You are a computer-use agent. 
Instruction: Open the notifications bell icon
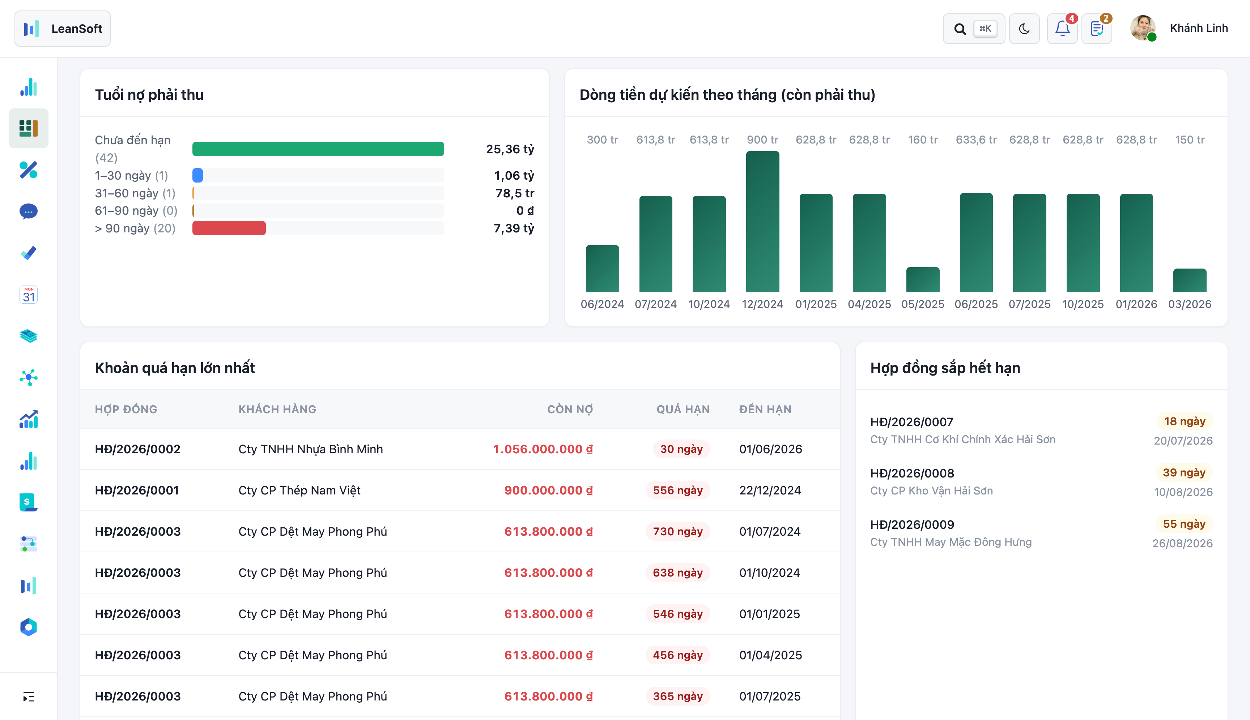[x=1062, y=29]
